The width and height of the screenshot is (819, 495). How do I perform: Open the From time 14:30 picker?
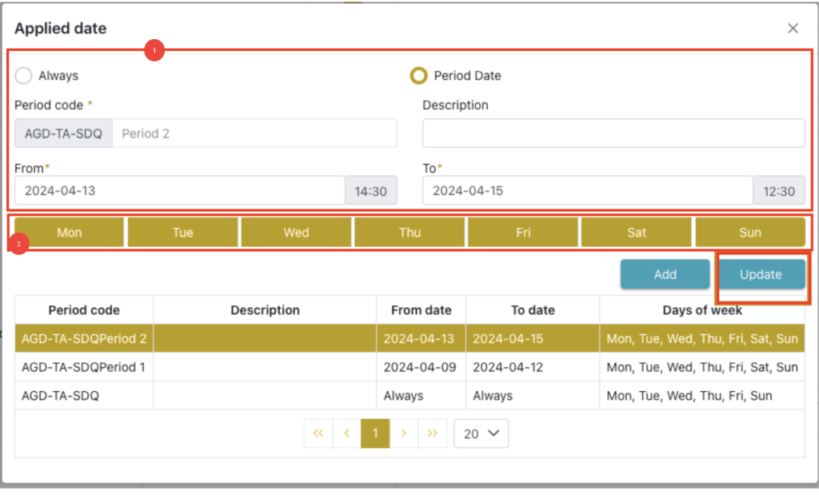(370, 191)
